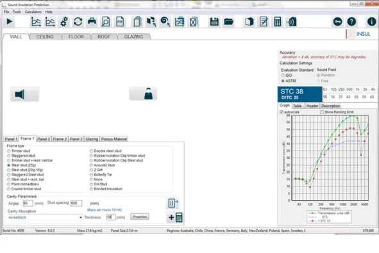This screenshot has height=253, width=379.
Task: Click the floppy disk save icon
Action: tap(214, 22)
